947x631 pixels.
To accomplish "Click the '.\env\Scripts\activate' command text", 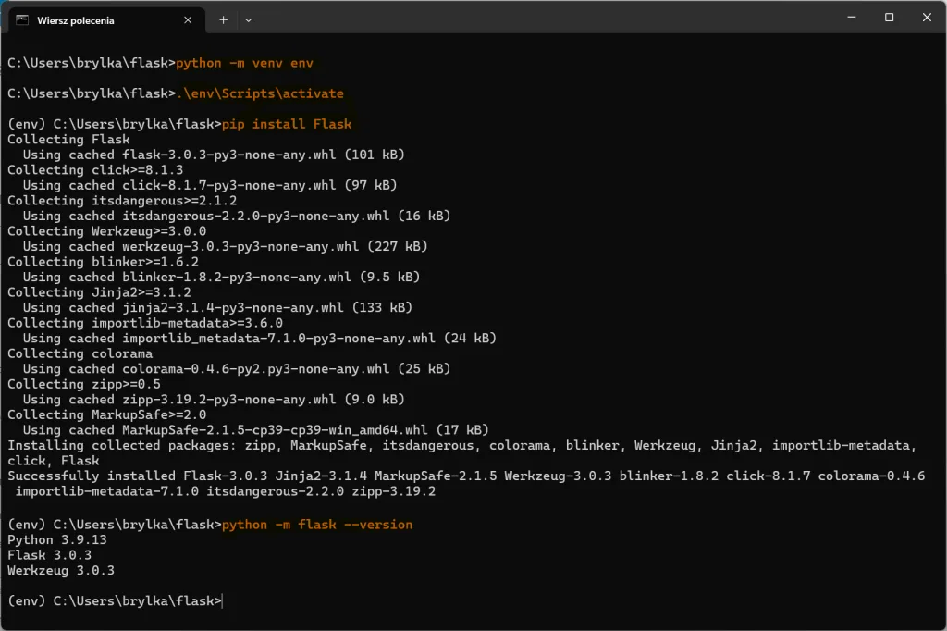I will pyautogui.click(x=260, y=93).
